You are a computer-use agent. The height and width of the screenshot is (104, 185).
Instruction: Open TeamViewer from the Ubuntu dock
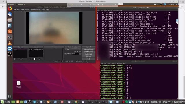pos(10,49)
